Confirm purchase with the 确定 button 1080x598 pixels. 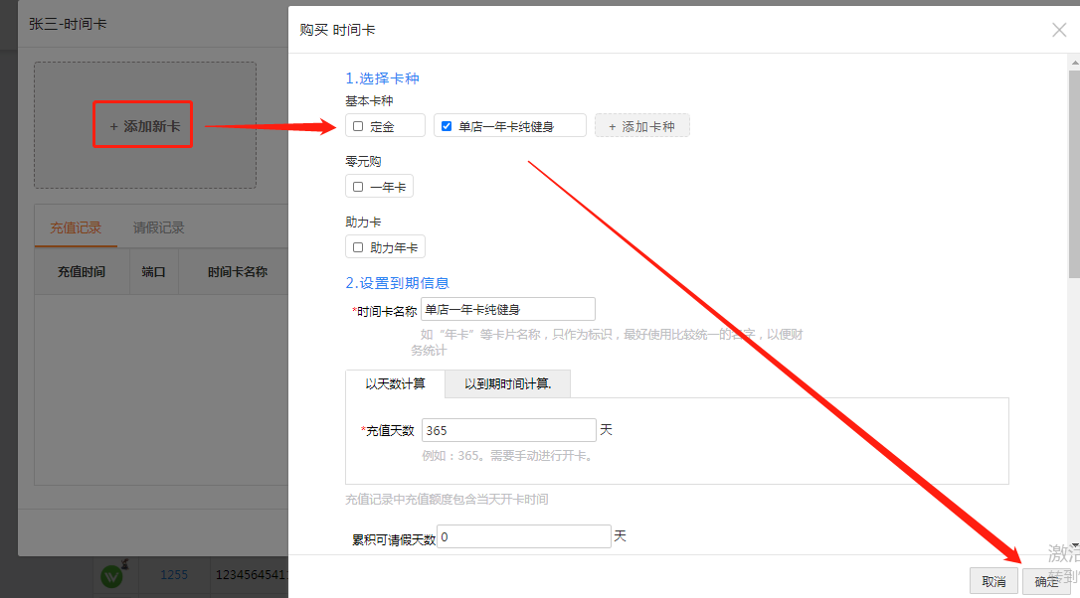point(1046,581)
